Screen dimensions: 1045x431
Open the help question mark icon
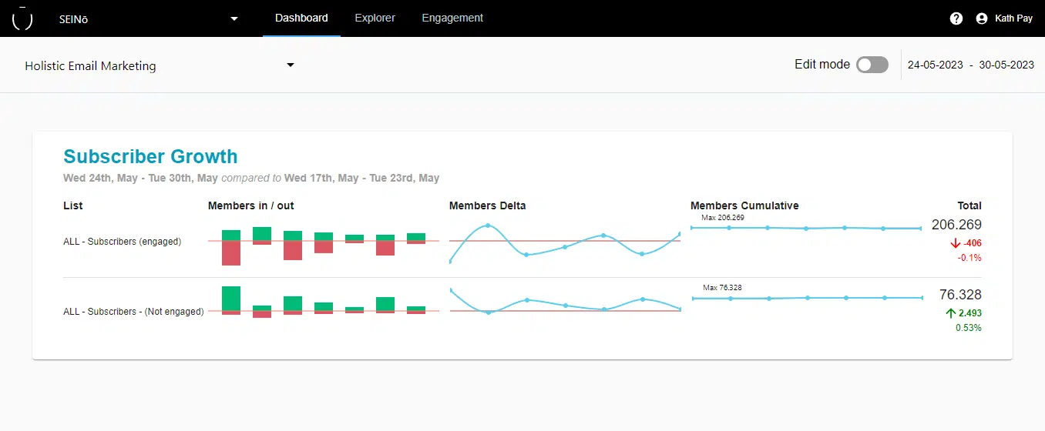956,18
